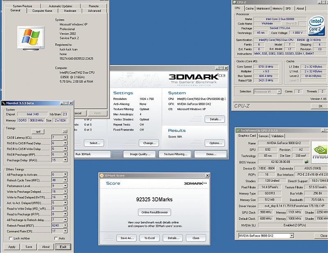Click the MemSet title bar icon
This screenshot has width=328, height=253.
point(4,103)
